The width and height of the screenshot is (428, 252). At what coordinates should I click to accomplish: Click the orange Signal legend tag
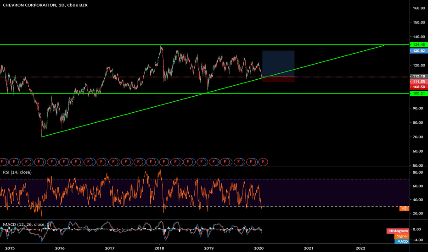[x=402, y=236]
